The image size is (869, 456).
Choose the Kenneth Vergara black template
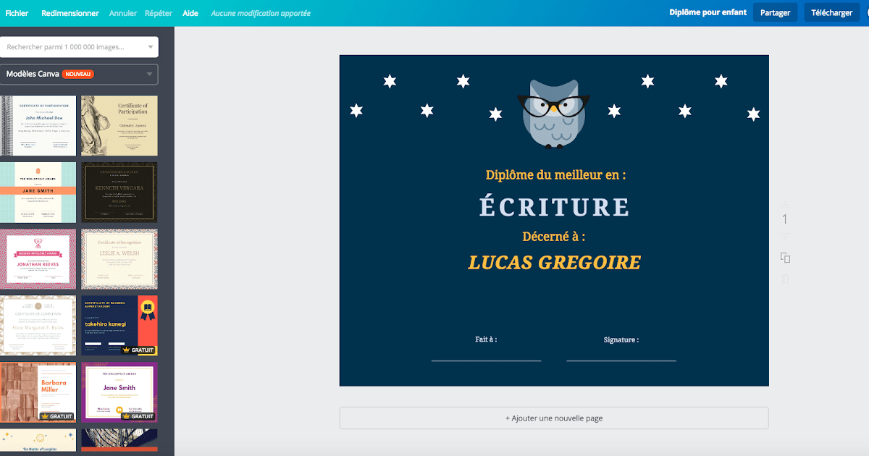pyautogui.click(x=119, y=193)
